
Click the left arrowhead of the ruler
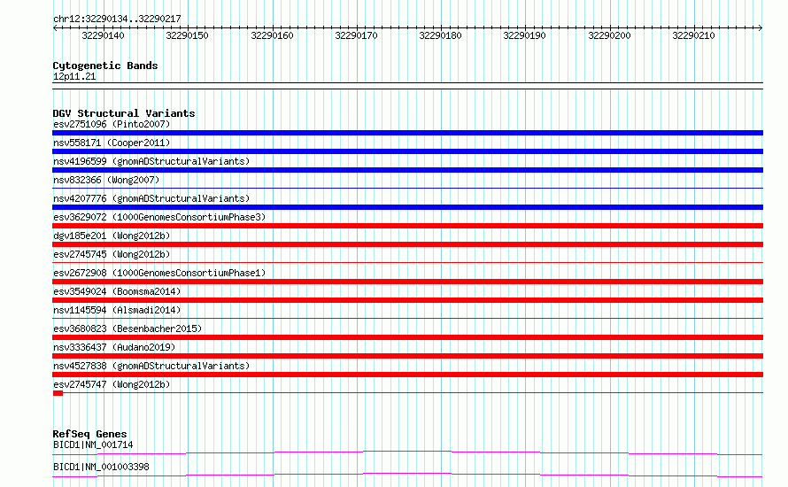[x=55, y=28]
